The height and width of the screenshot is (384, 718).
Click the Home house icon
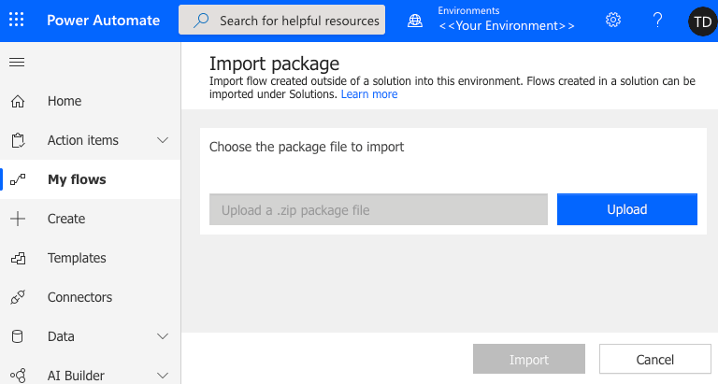coord(17,101)
